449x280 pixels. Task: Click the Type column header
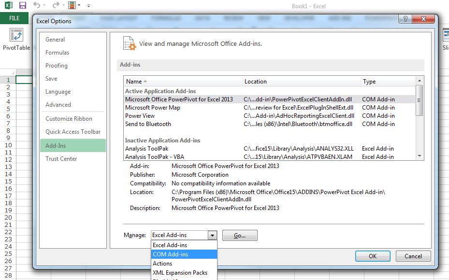388,82
